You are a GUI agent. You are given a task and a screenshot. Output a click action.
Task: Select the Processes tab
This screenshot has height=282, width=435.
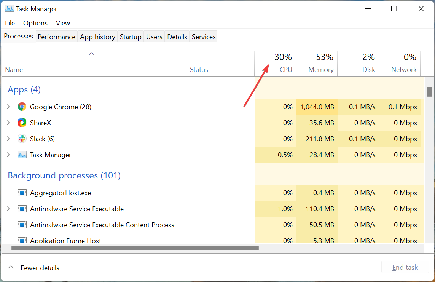click(19, 36)
